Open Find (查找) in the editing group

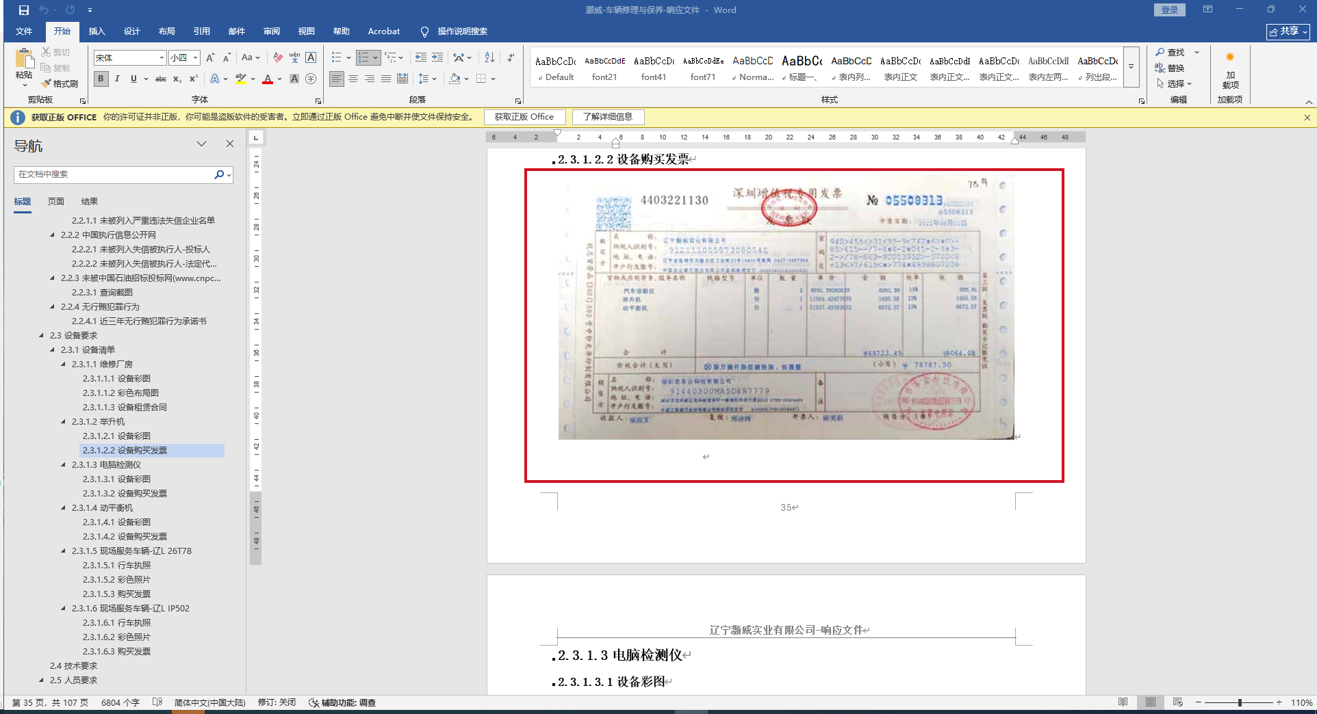coord(1171,53)
